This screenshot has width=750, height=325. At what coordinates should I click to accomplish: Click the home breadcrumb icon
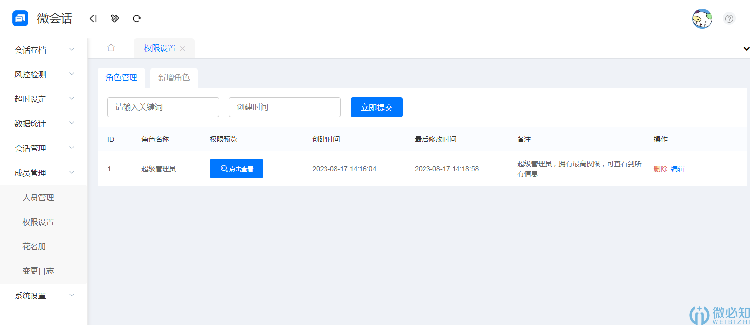111,48
